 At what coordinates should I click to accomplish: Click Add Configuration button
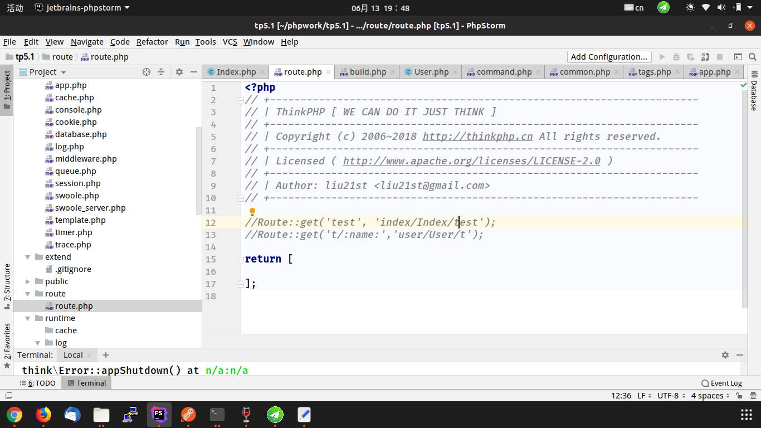[x=609, y=57]
